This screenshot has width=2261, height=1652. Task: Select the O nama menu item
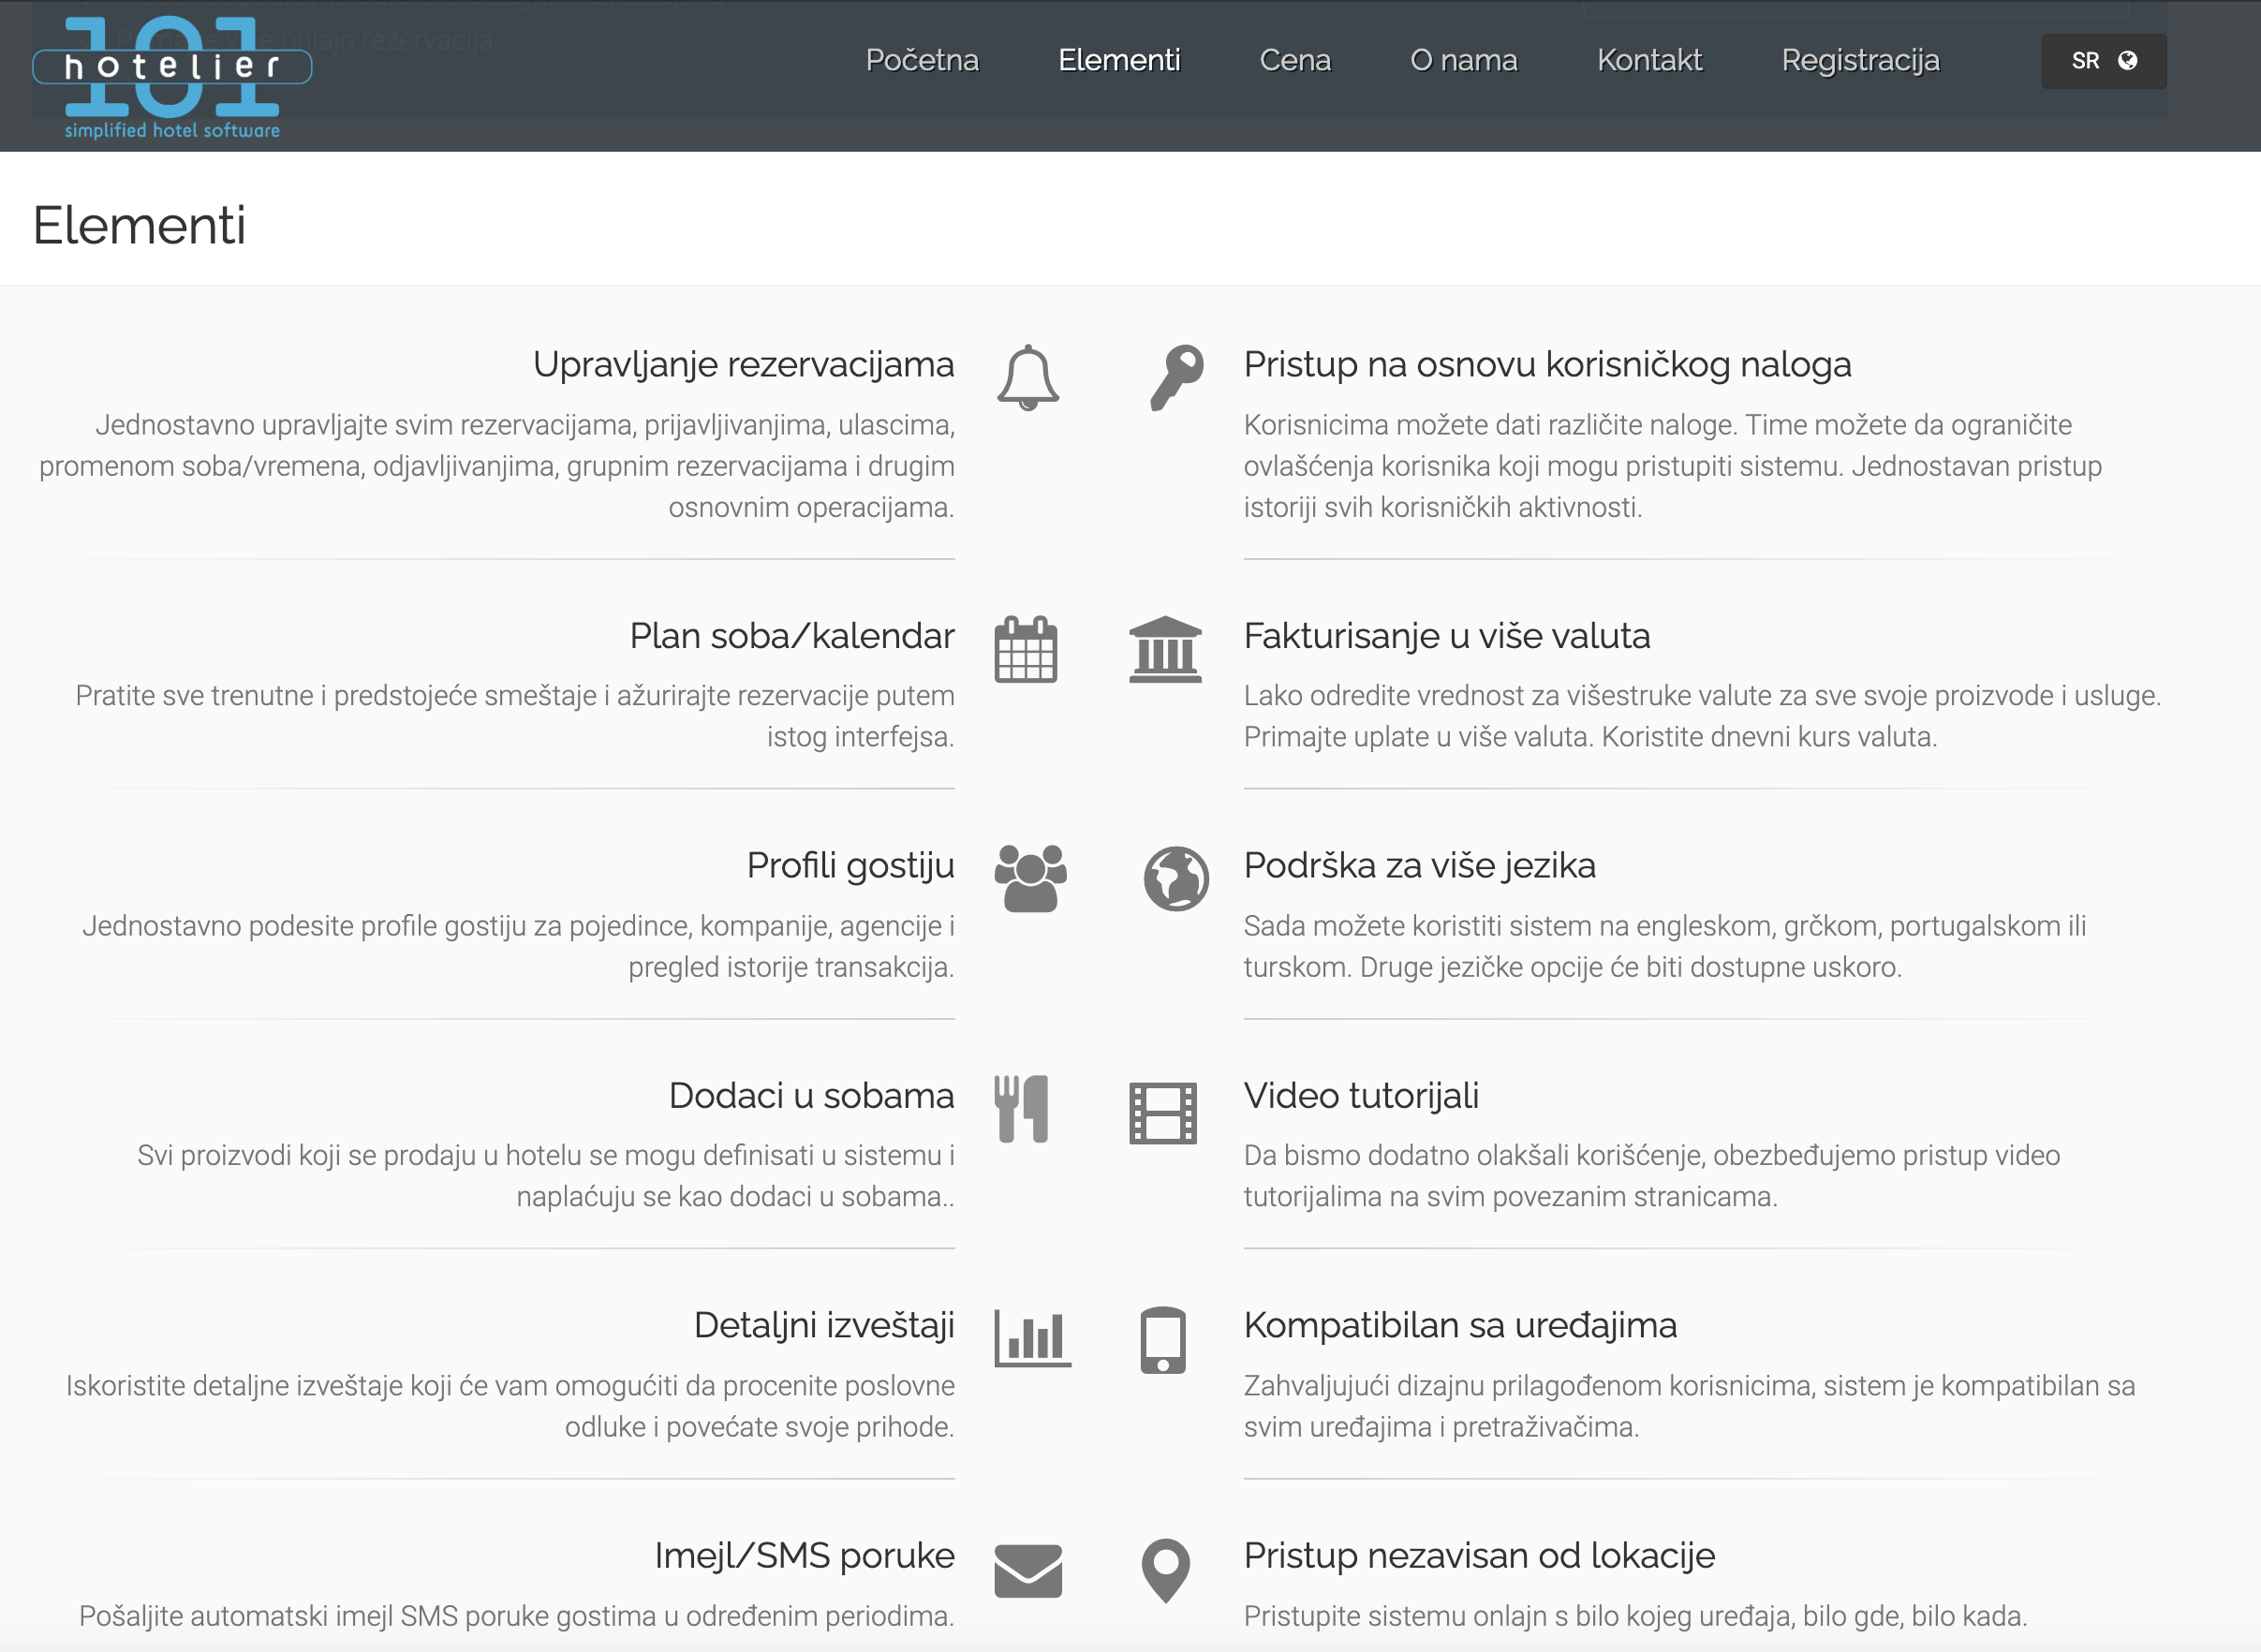pyautogui.click(x=1463, y=60)
